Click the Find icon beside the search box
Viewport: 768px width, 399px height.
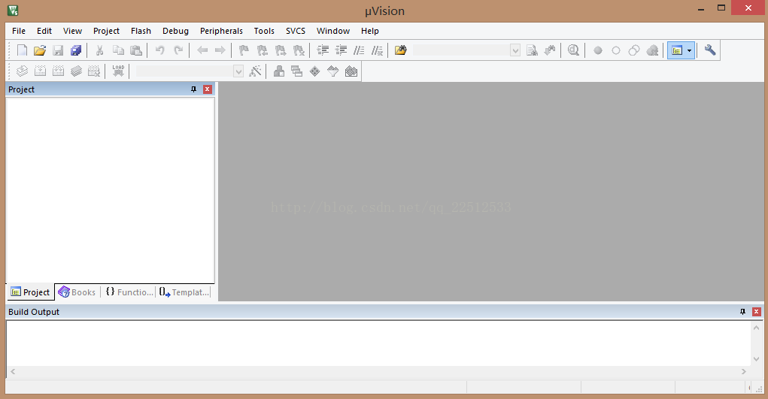tap(532, 50)
